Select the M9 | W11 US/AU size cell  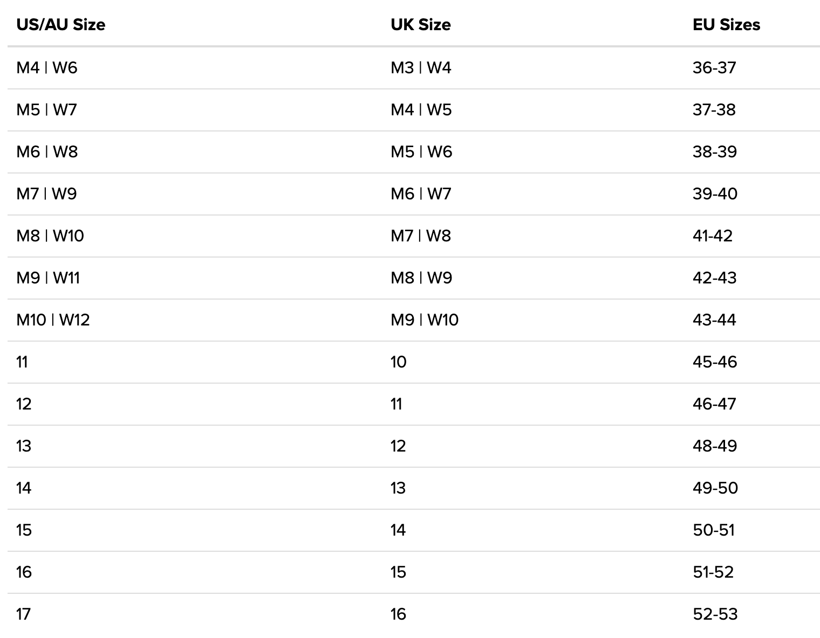tap(48, 278)
